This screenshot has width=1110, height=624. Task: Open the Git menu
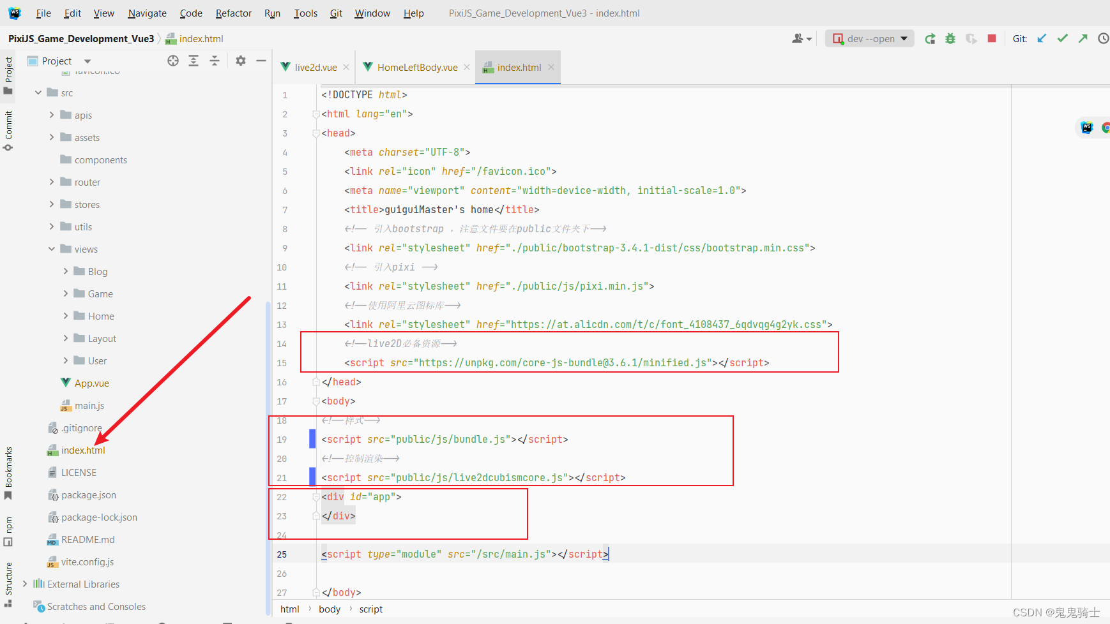tap(336, 13)
